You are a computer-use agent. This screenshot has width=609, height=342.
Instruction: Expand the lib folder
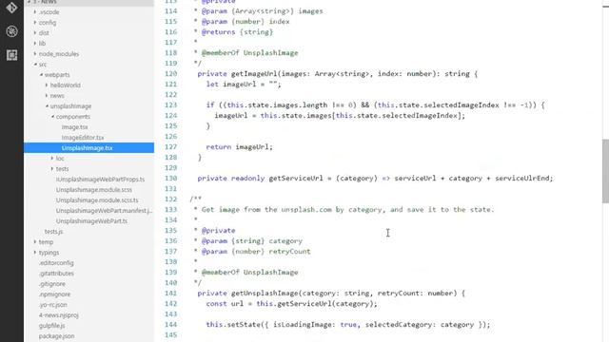pyautogui.click(x=42, y=44)
